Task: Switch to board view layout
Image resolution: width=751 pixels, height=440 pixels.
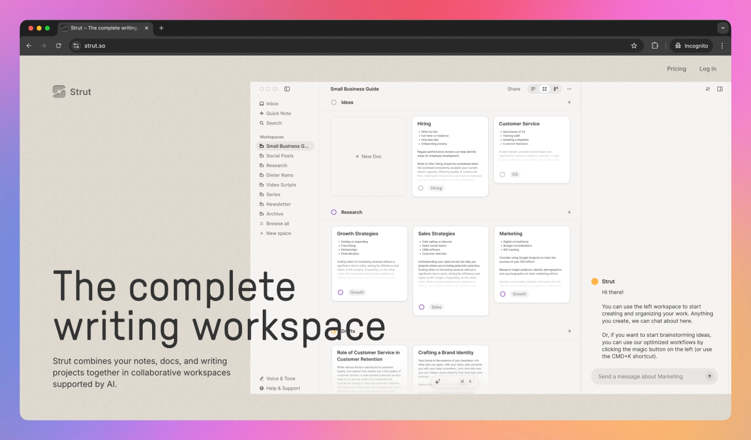Action: [556, 89]
